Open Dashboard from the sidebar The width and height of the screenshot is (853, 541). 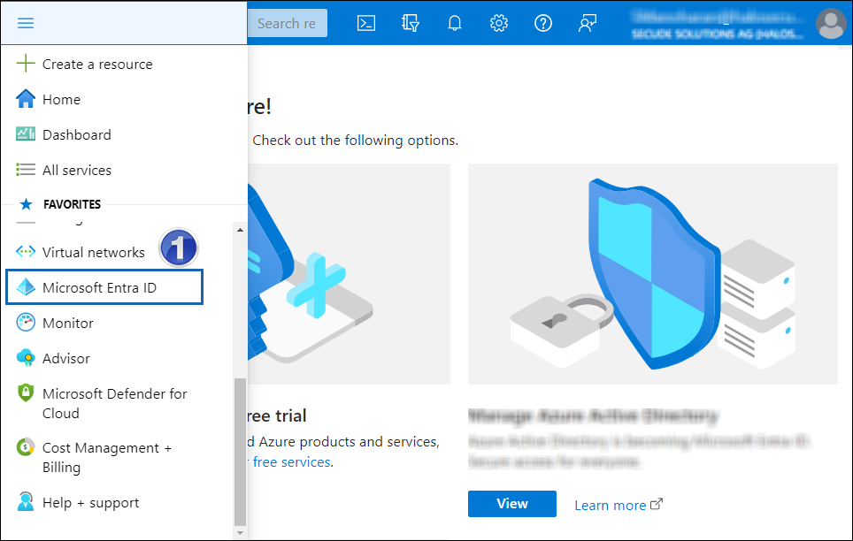tap(76, 135)
